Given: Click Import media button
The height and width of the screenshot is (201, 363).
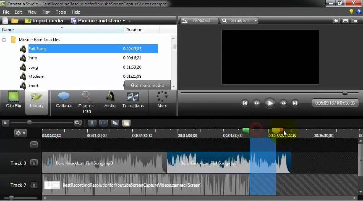Looking at the screenshot, I should point(44,20).
